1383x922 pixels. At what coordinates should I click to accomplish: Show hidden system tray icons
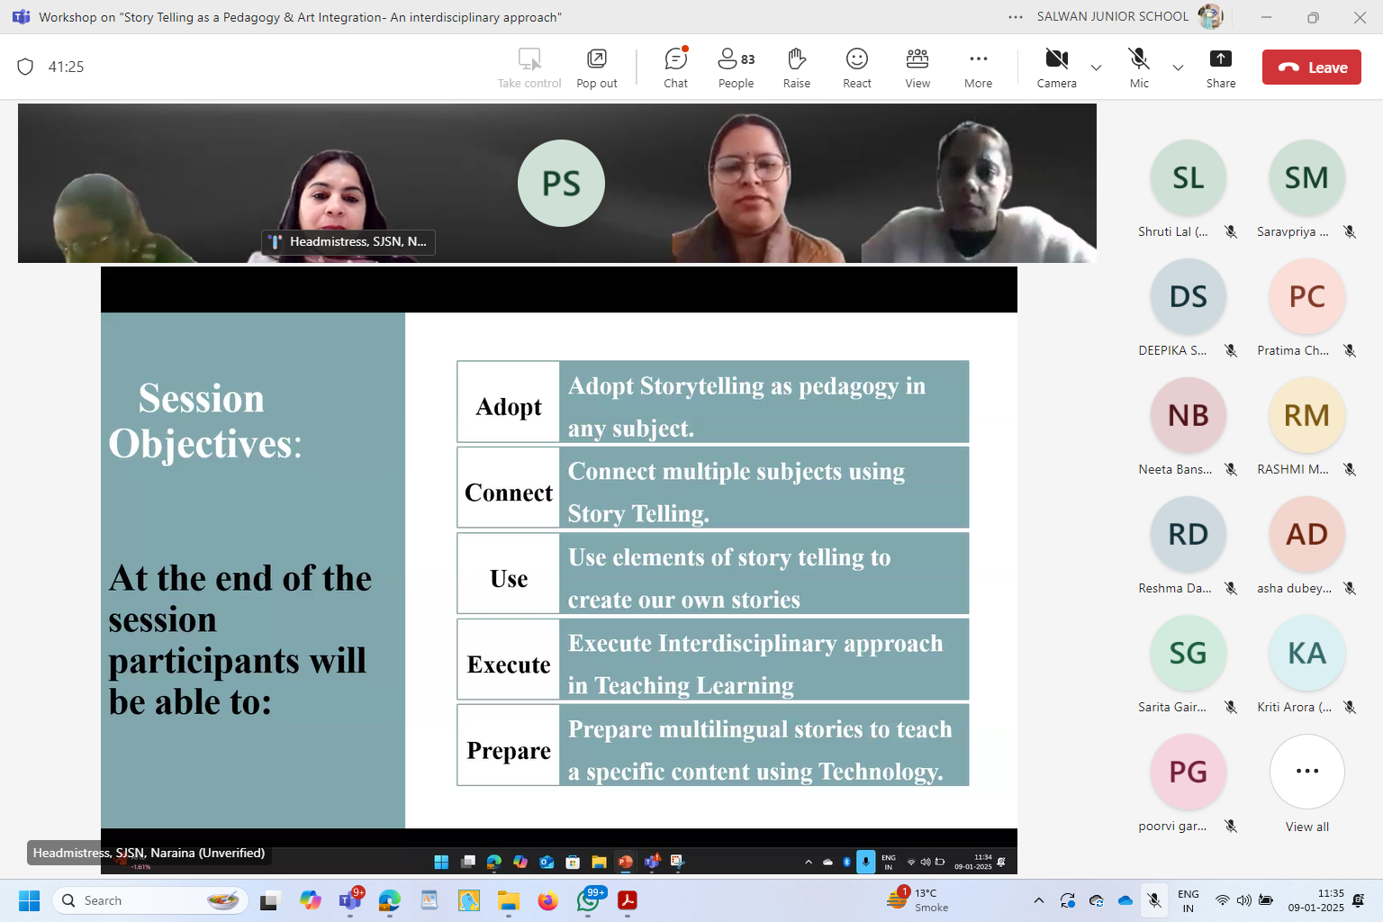1038,900
